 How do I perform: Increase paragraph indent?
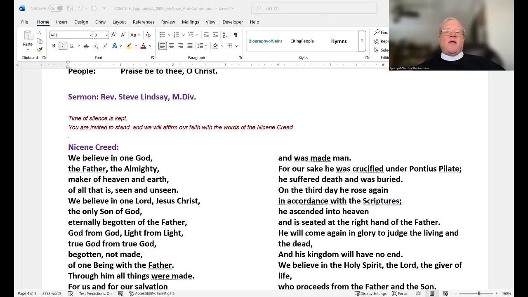tap(215, 35)
